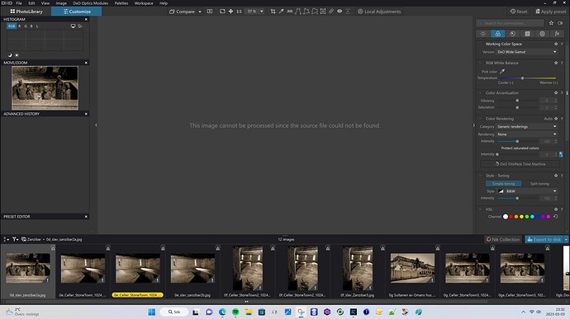The height and width of the screenshot is (319, 570).
Task: Toggle Style - Toning correction on/off
Action: coord(480,176)
